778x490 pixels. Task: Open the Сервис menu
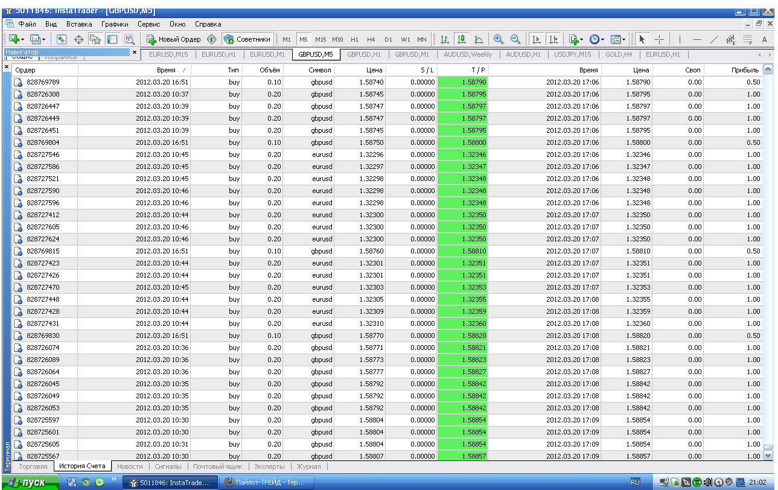149,24
